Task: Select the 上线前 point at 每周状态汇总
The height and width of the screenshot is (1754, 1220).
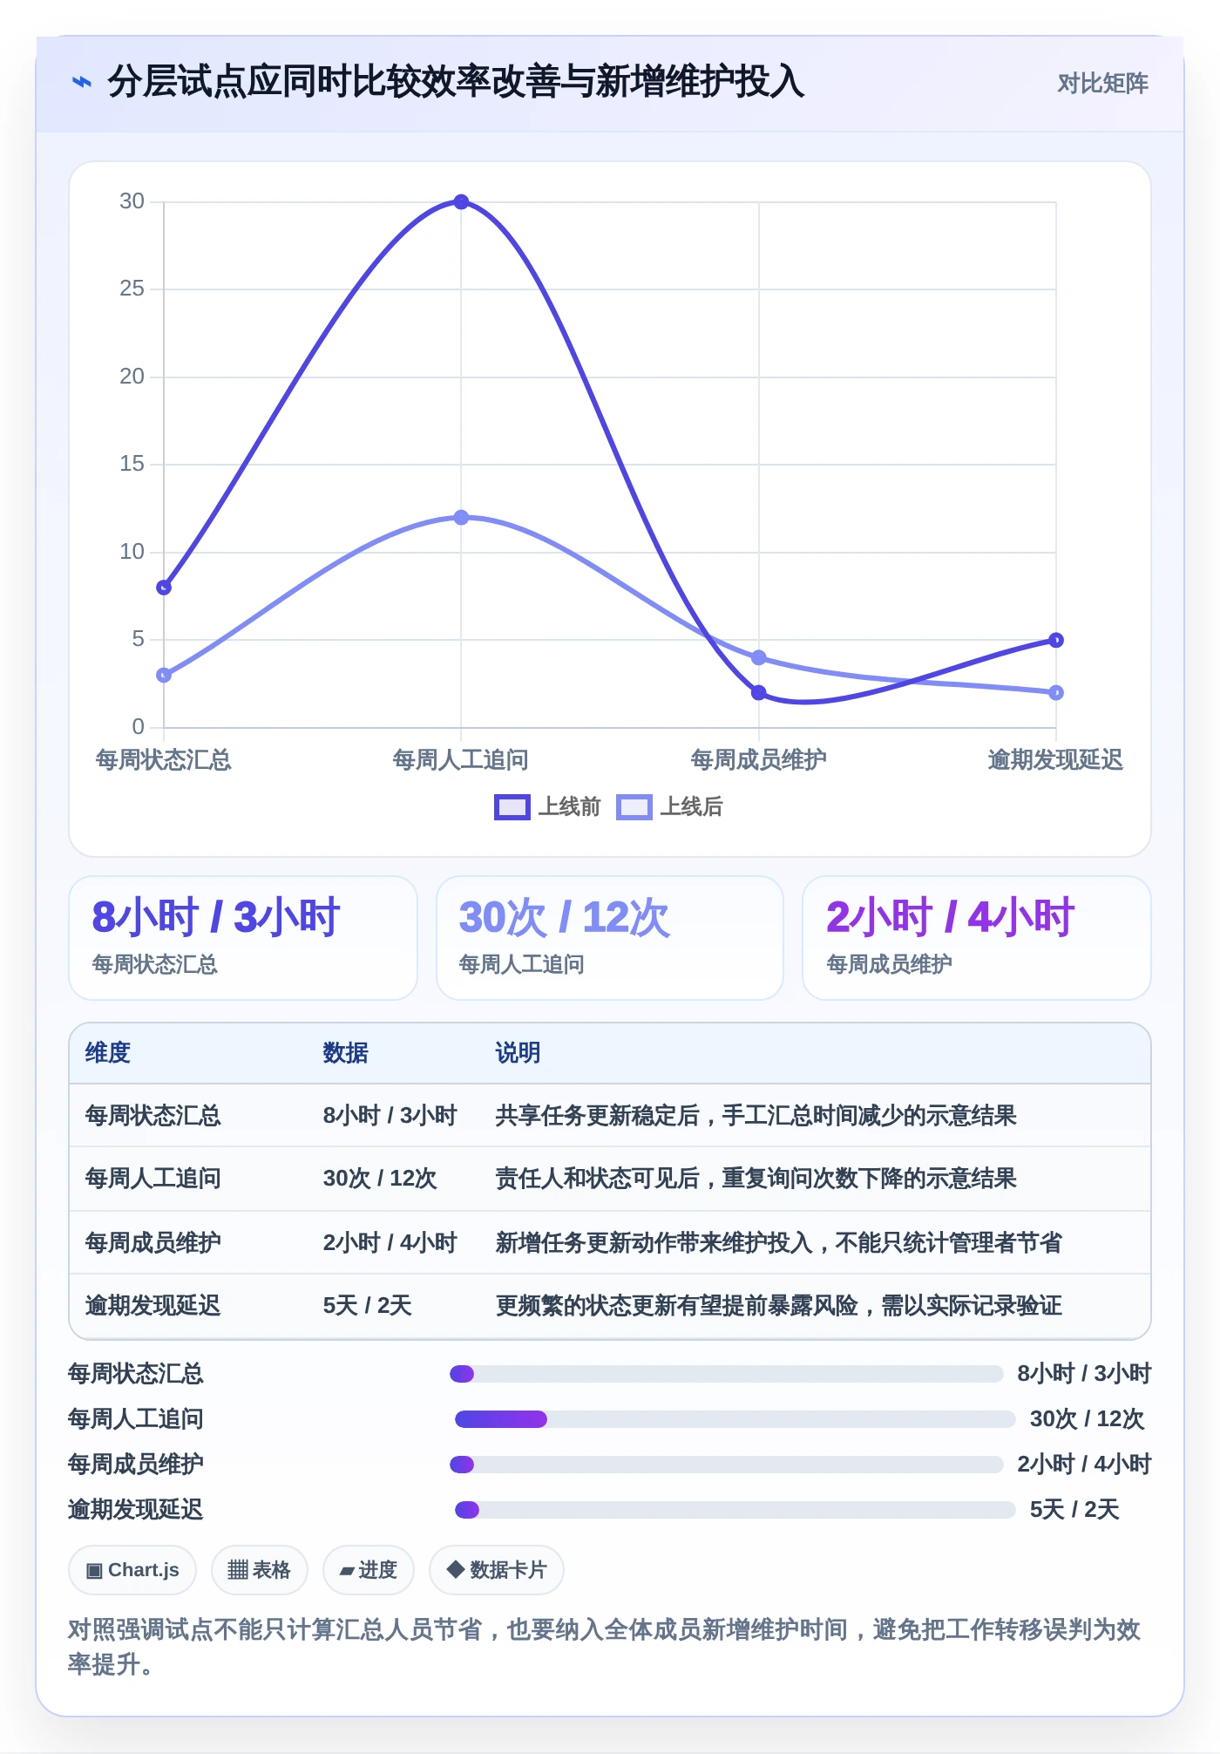Action: pos(164,588)
